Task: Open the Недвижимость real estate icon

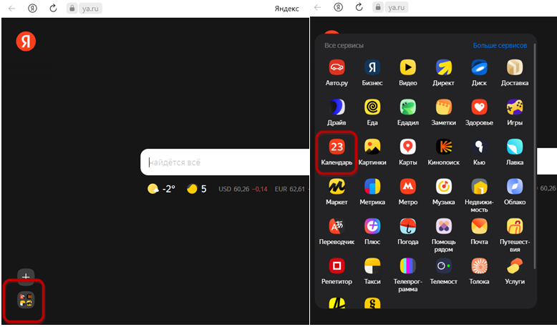Action: coord(479,187)
